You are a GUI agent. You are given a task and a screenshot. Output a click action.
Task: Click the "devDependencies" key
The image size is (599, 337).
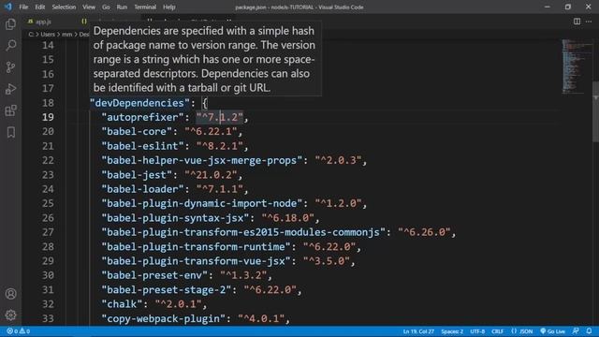pos(139,103)
